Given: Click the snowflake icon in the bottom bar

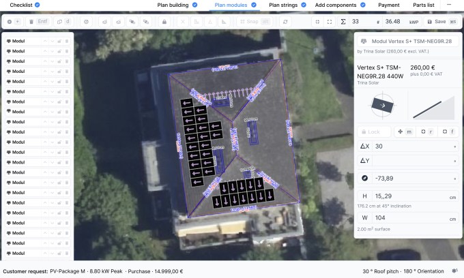Looking at the screenshot, I should tap(455, 271).
